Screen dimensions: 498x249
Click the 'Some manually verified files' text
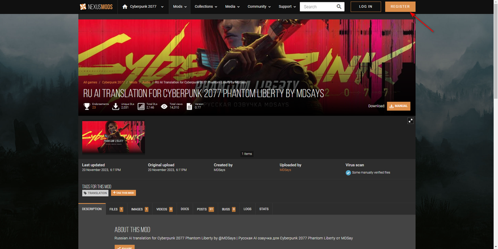pos(371,173)
